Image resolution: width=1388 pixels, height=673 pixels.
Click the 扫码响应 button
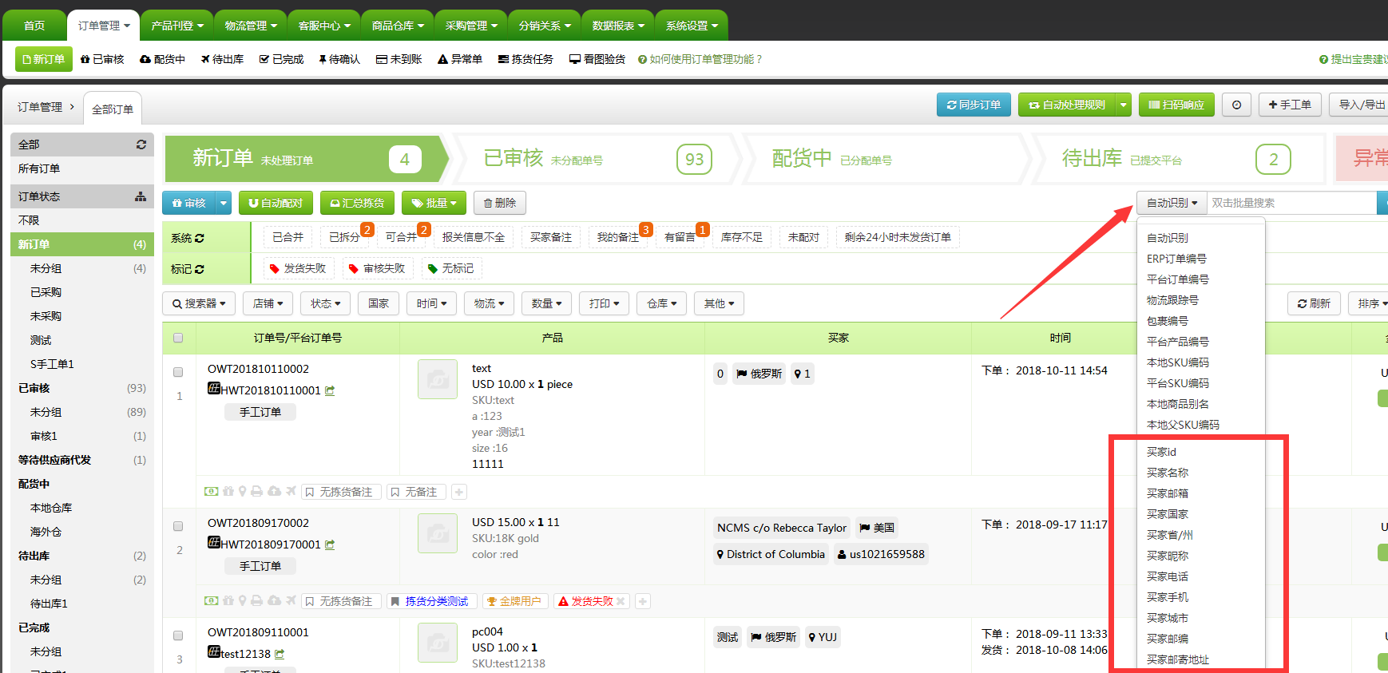point(1176,105)
